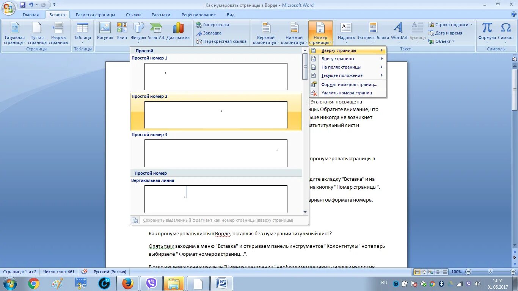Choose Удалить номера страниц
Screen dimensions: 518x291
coord(348,93)
